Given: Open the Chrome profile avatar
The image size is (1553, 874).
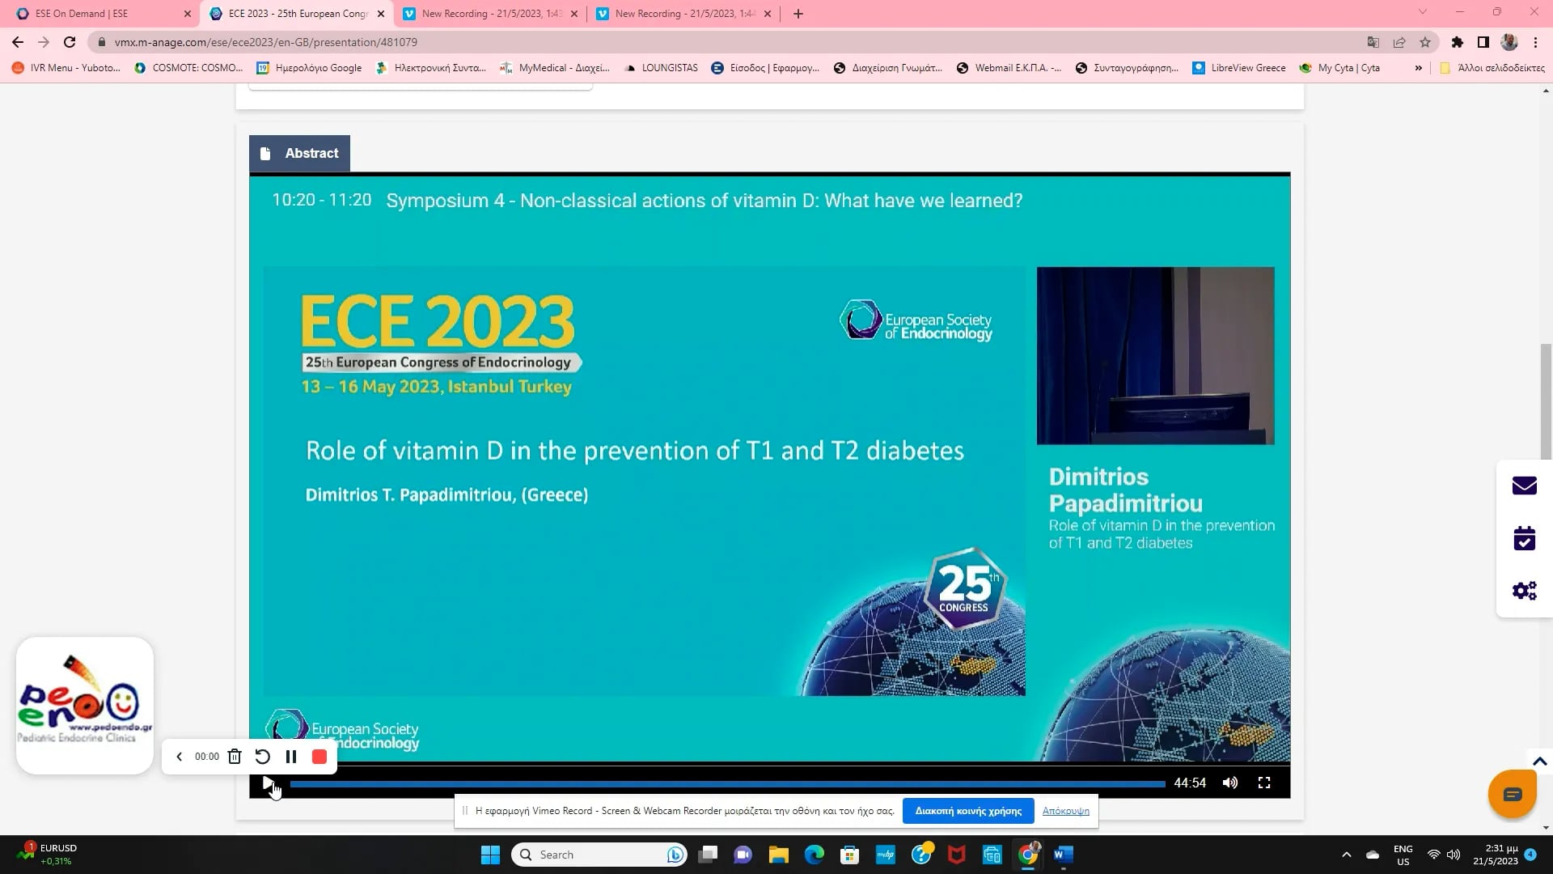Looking at the screenshot, I should (1509, 42).
